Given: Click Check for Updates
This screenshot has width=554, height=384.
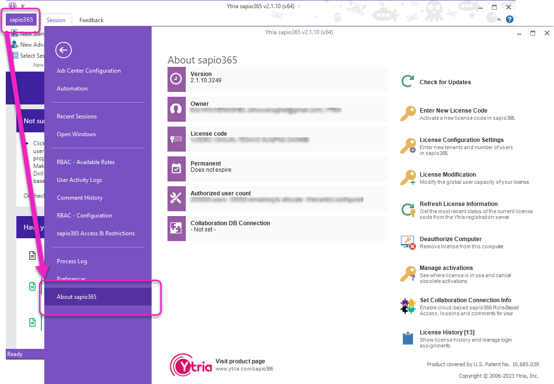Looking at the screenshot, I should [x=445, y=82].
